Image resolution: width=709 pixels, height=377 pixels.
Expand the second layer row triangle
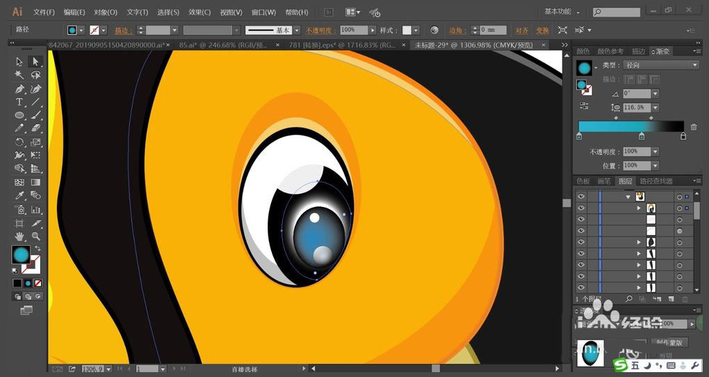[x=639, y=208]
